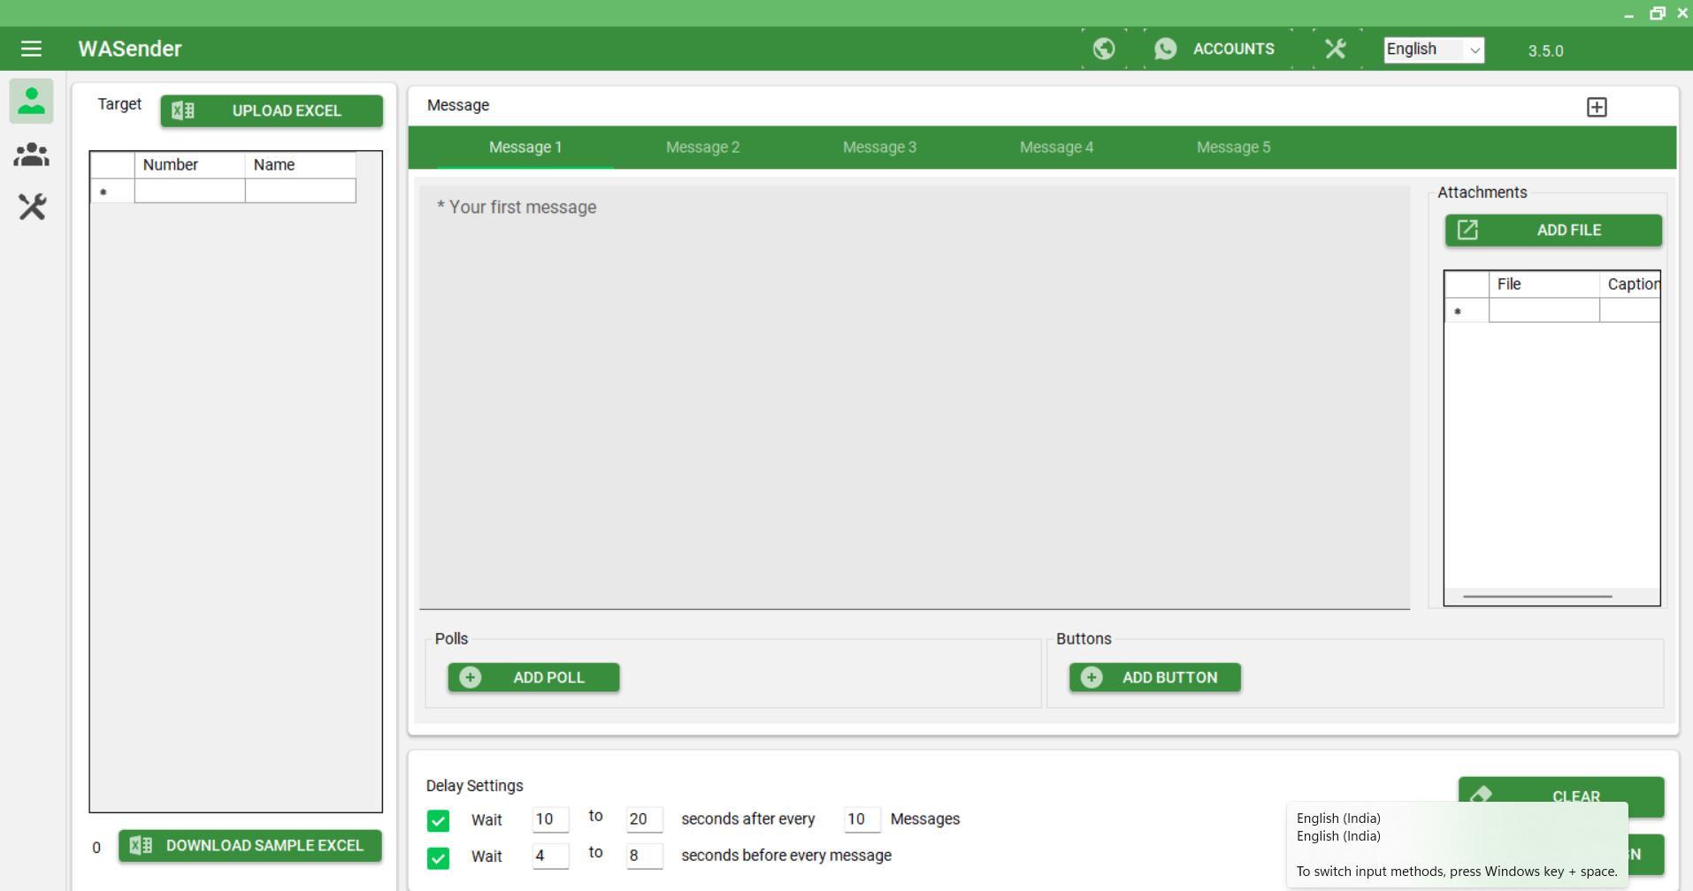Click the plus icon on Add Poll
Screen dimensions: 1693x891
[x=470, y=677]
